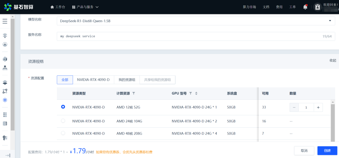Open the connected-nodes workflow icon in the sidebar
The width and height of the screenshot is (339, 158).
[5, 91]
